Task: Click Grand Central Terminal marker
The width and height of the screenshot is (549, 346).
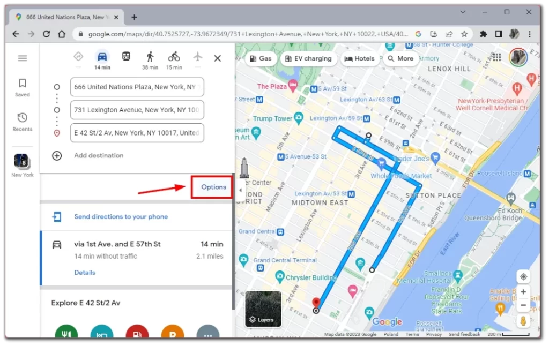Action: [x=243, y=260]
